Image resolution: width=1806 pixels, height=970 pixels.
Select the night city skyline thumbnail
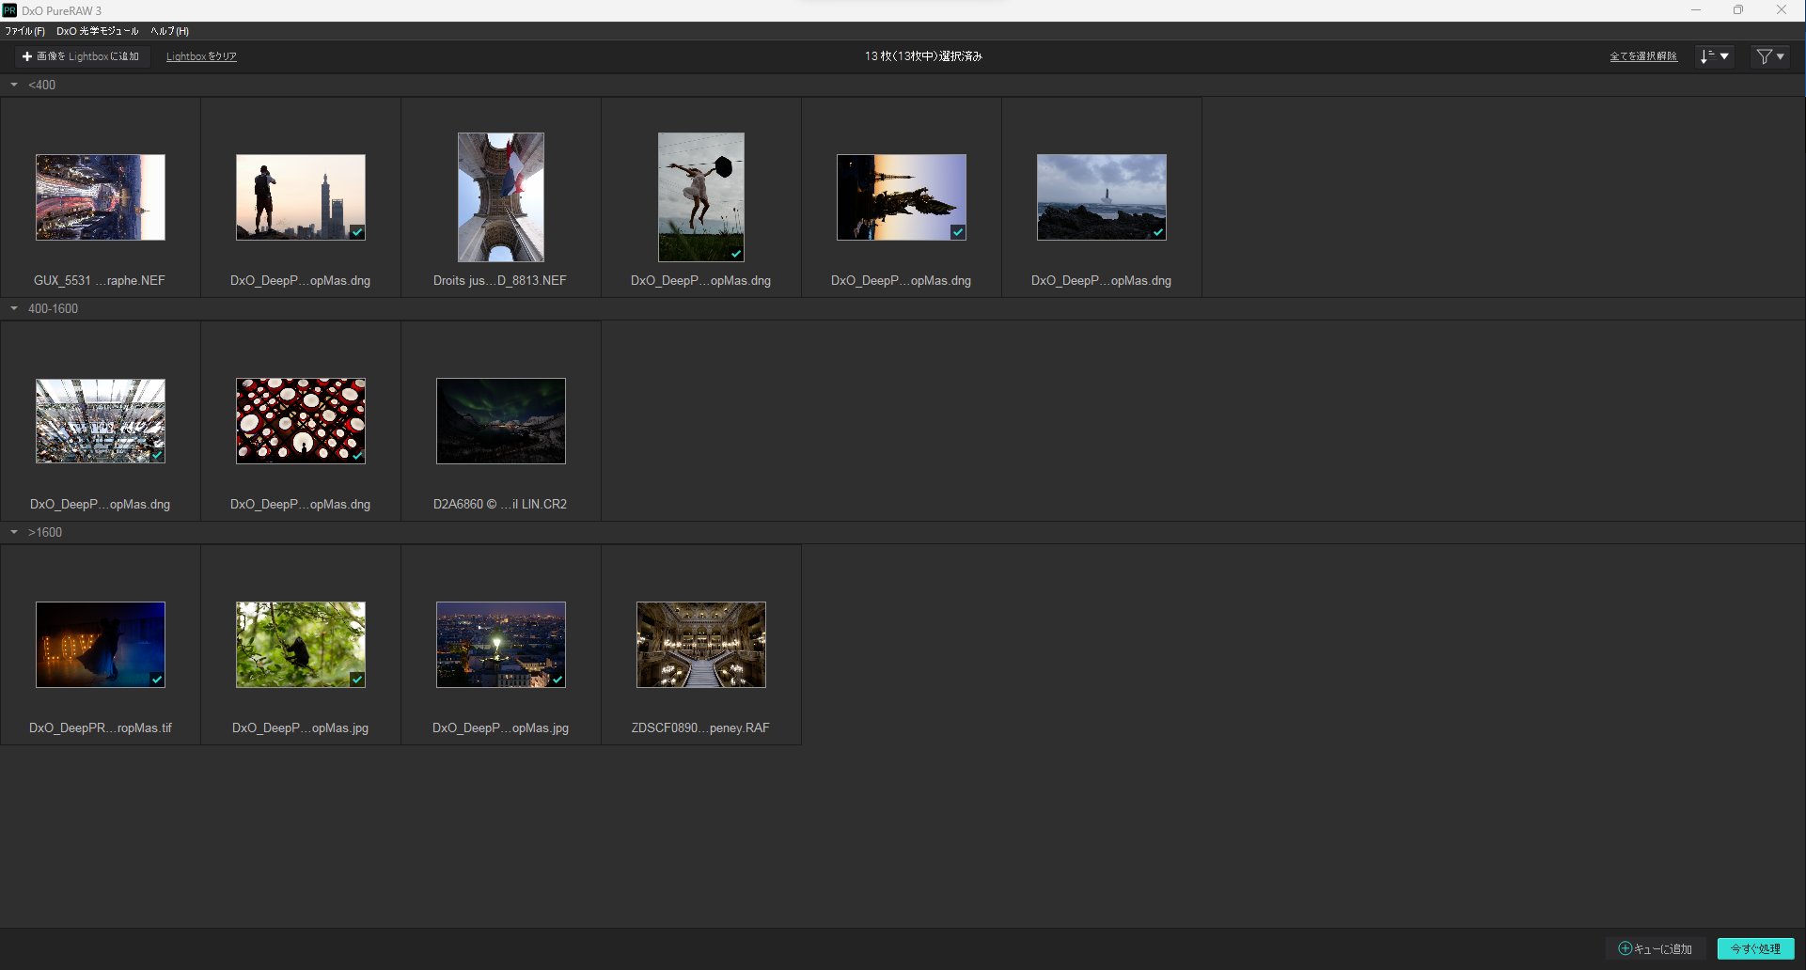click(x=501, y=645)
